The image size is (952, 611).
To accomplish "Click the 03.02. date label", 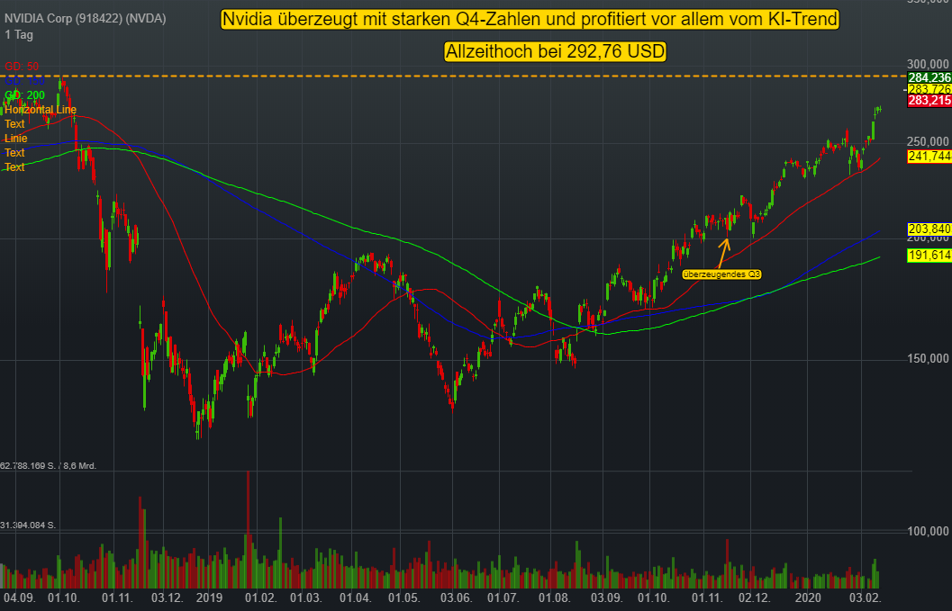I will (866, 598).
